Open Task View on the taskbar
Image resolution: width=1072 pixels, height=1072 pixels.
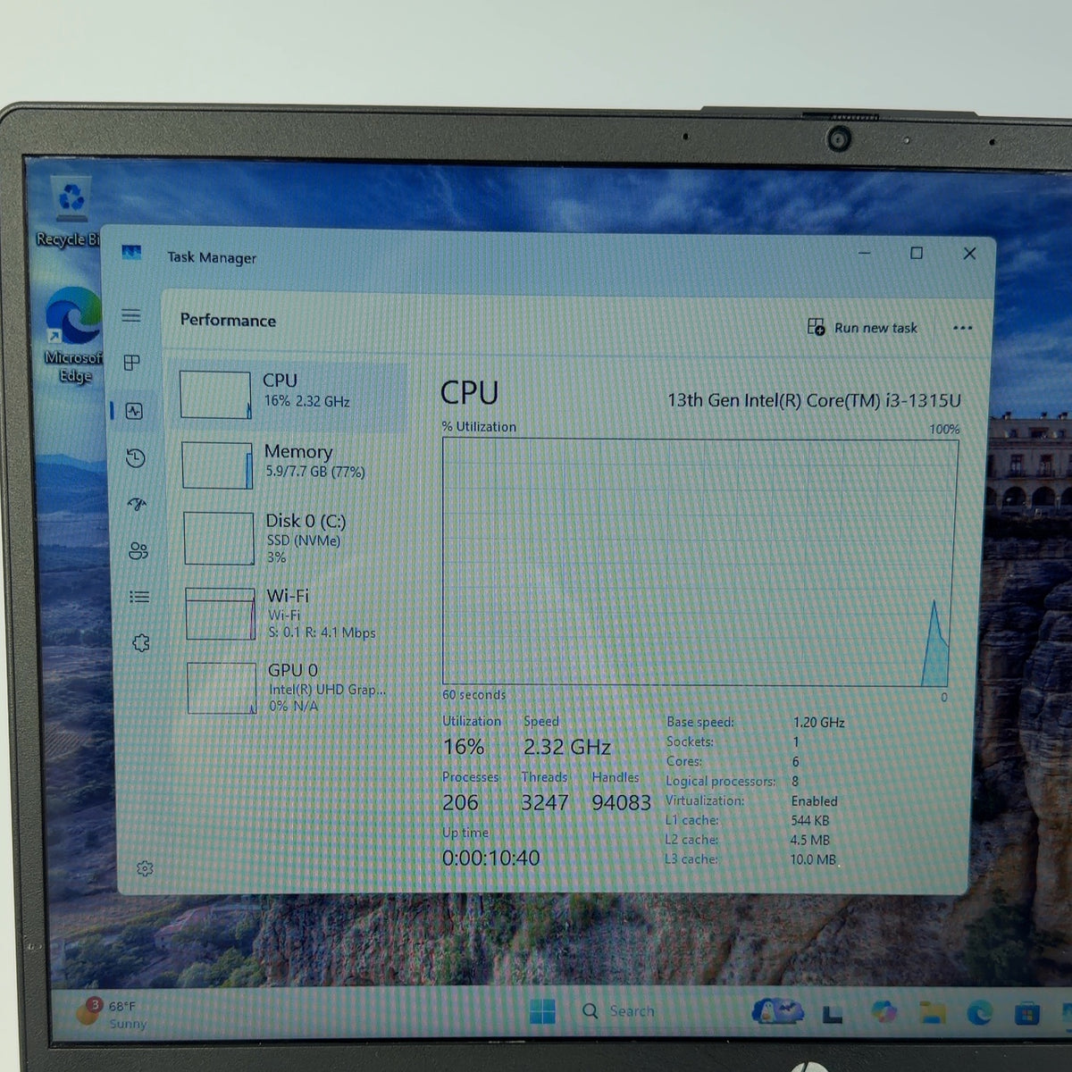point(833,1013)
